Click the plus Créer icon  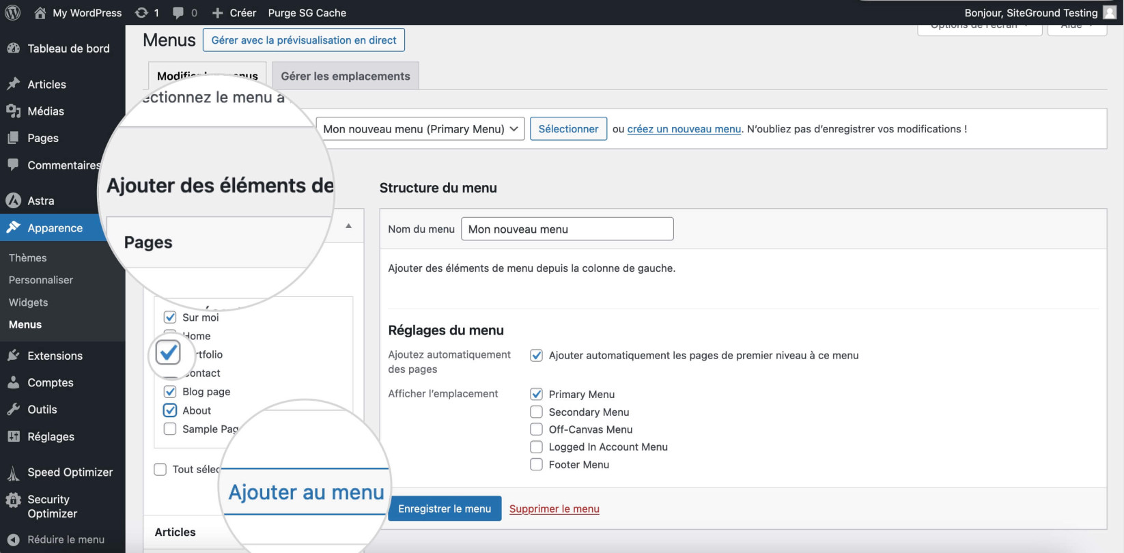click(218, 13)
